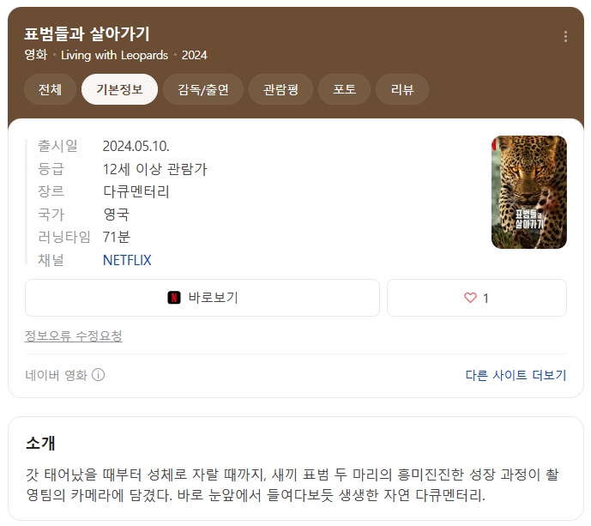Click the 네이버 영화 source label
Viewport: 591px width, 526px height.
pyautogui.click(x=57, y=375)
